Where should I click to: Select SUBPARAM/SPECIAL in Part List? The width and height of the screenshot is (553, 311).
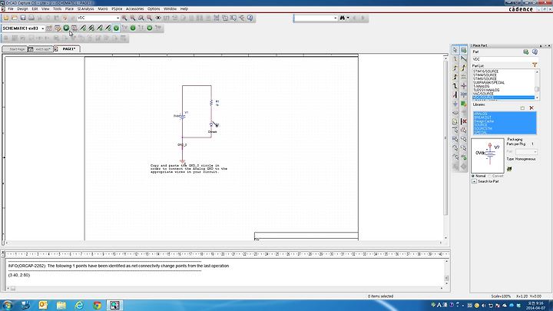pos(488,82)
